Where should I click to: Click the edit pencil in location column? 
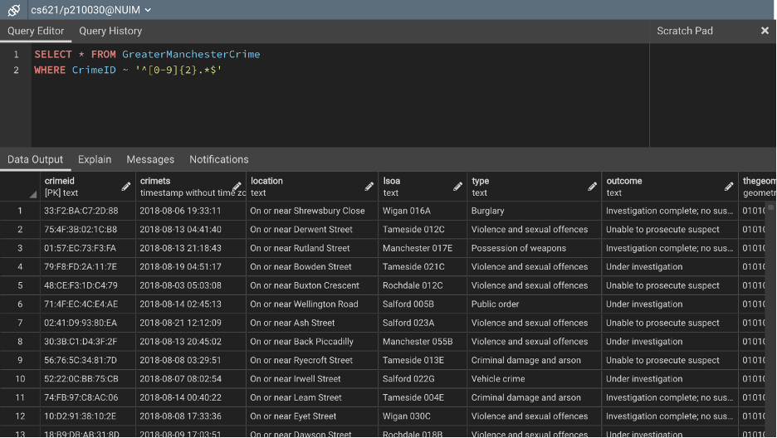[x=369, y=187]
